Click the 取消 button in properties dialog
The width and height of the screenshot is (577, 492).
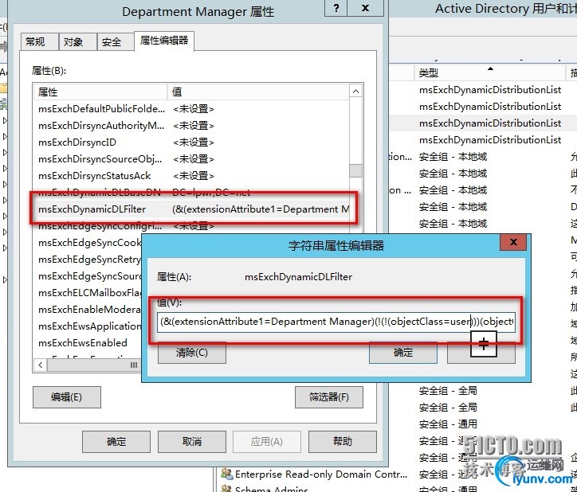coord(192,442)
